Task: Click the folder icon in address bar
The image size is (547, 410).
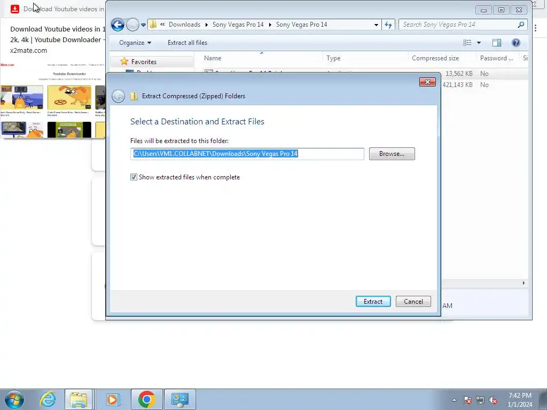Action: 153,25
